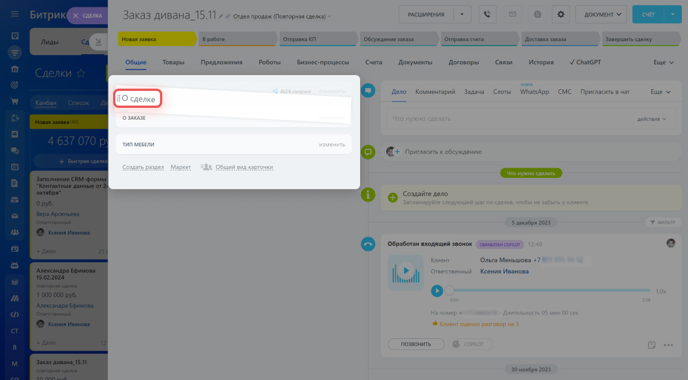Viewport: 688px width, 380px height.
Task: Open the gear settings button
Action: 561,15
